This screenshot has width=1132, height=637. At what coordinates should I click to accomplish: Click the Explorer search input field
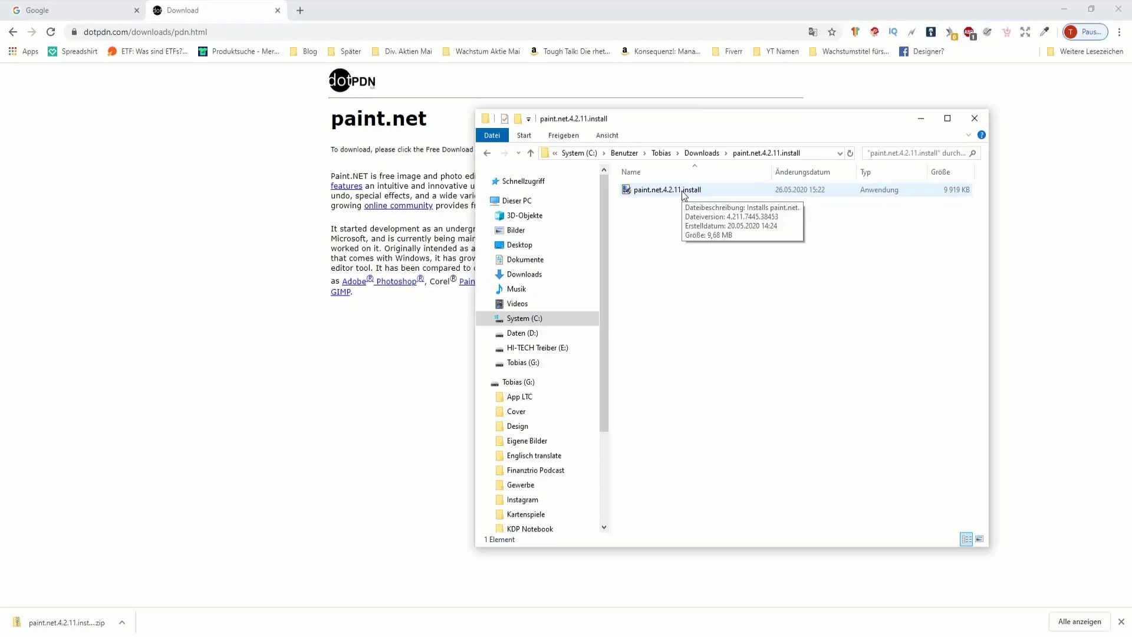pyautogui.click(x=915, y=153)
